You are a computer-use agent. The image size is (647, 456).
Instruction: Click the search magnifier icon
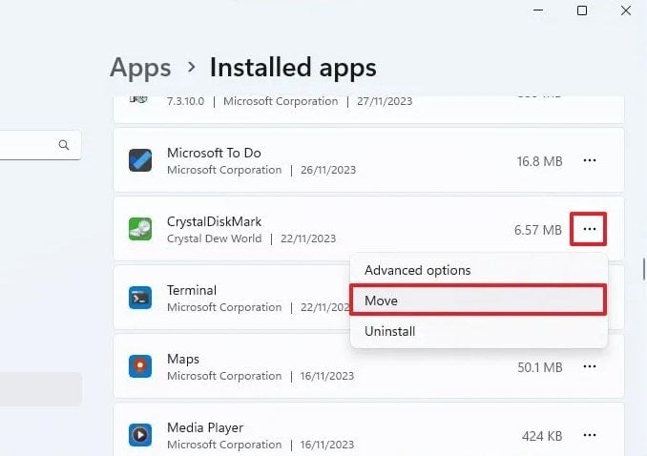pos(64,145)
